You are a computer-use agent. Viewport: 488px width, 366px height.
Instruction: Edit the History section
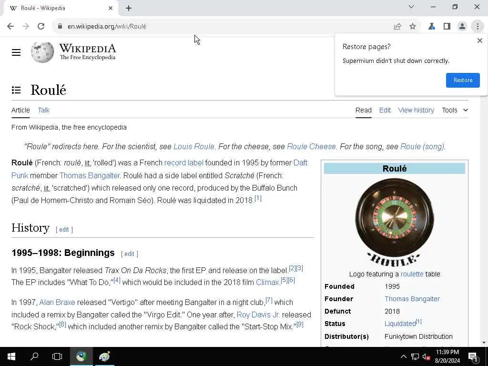coord(64,230)
